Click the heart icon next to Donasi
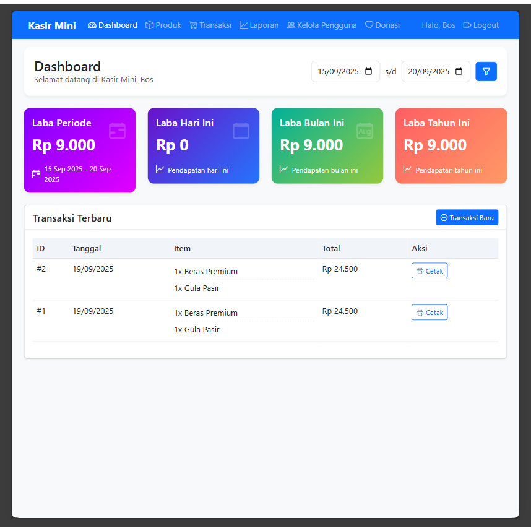 tap(369, 25)
